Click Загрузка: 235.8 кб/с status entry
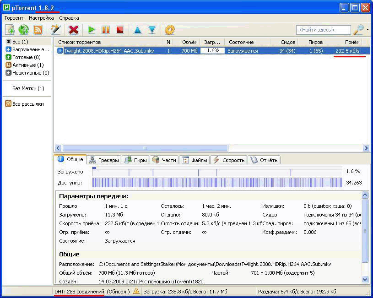 185,291
